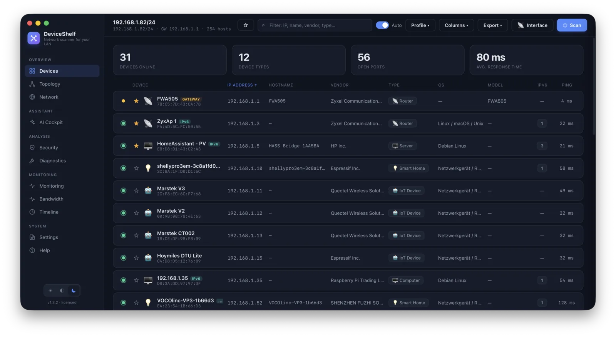
Task: Click HomeAssistant IPv6 count badge 3
Action: click(542, 146)
